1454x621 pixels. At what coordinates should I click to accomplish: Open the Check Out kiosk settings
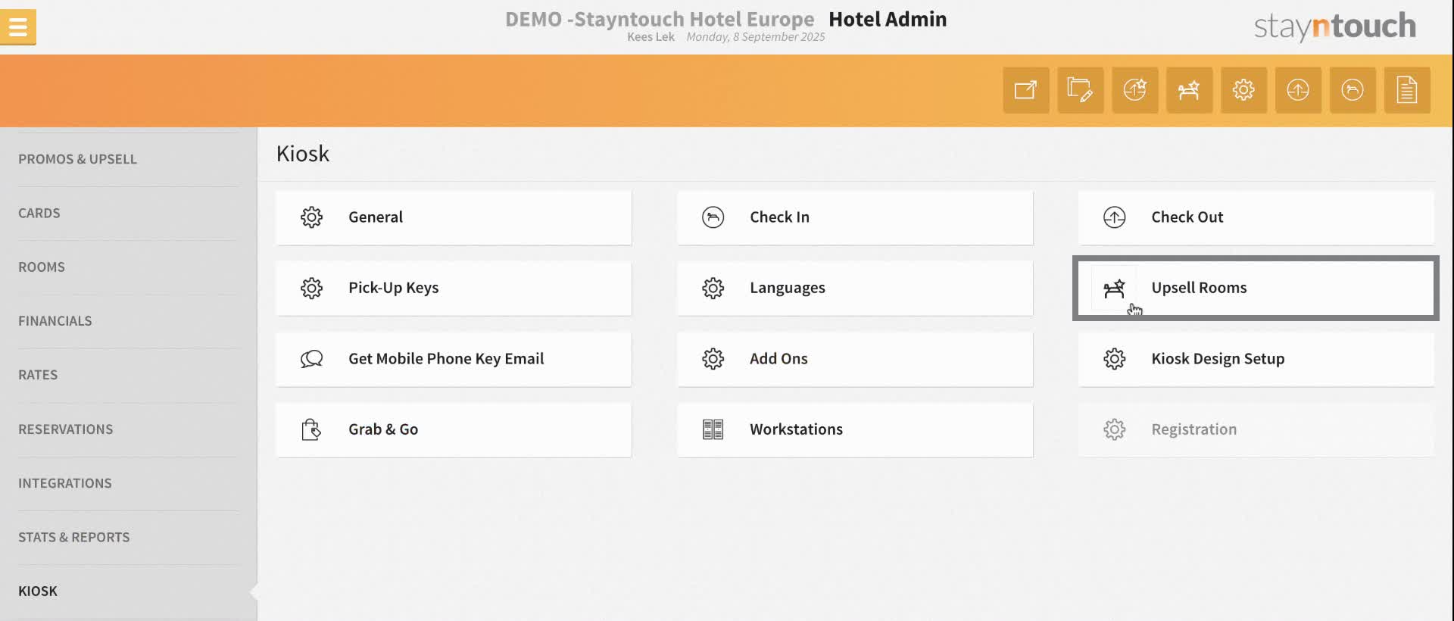tap(1256, 217)
